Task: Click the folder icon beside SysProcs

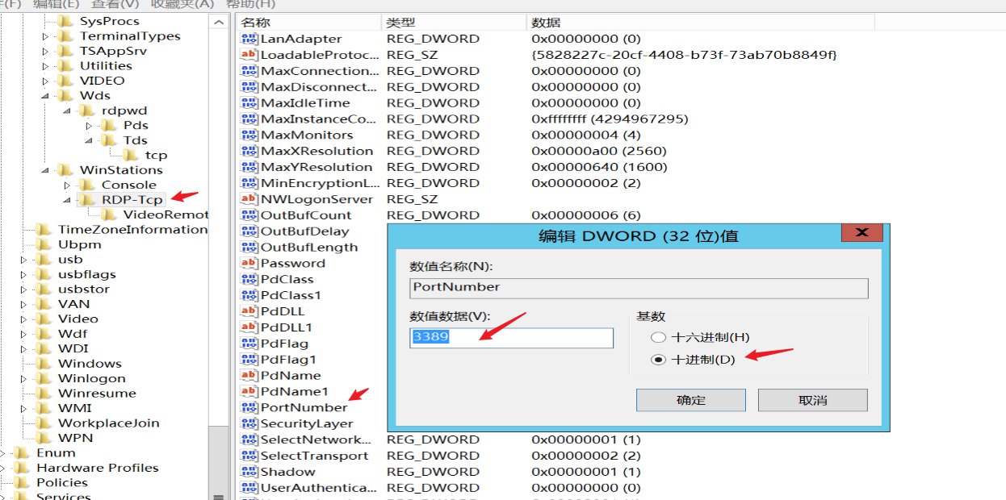Action: click(66, 22)
